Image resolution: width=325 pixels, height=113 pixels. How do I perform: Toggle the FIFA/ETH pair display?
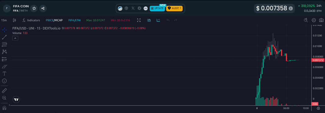coord(74,20)
